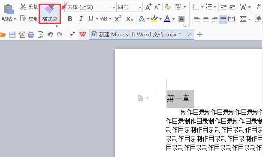Open the quick access toolbar customize dropdown

[x=72, y=34]
